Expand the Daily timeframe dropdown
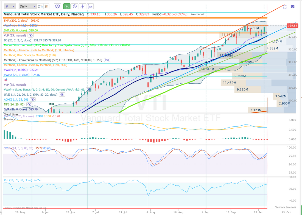Screen dimensions: 302x215 [27, 6]
